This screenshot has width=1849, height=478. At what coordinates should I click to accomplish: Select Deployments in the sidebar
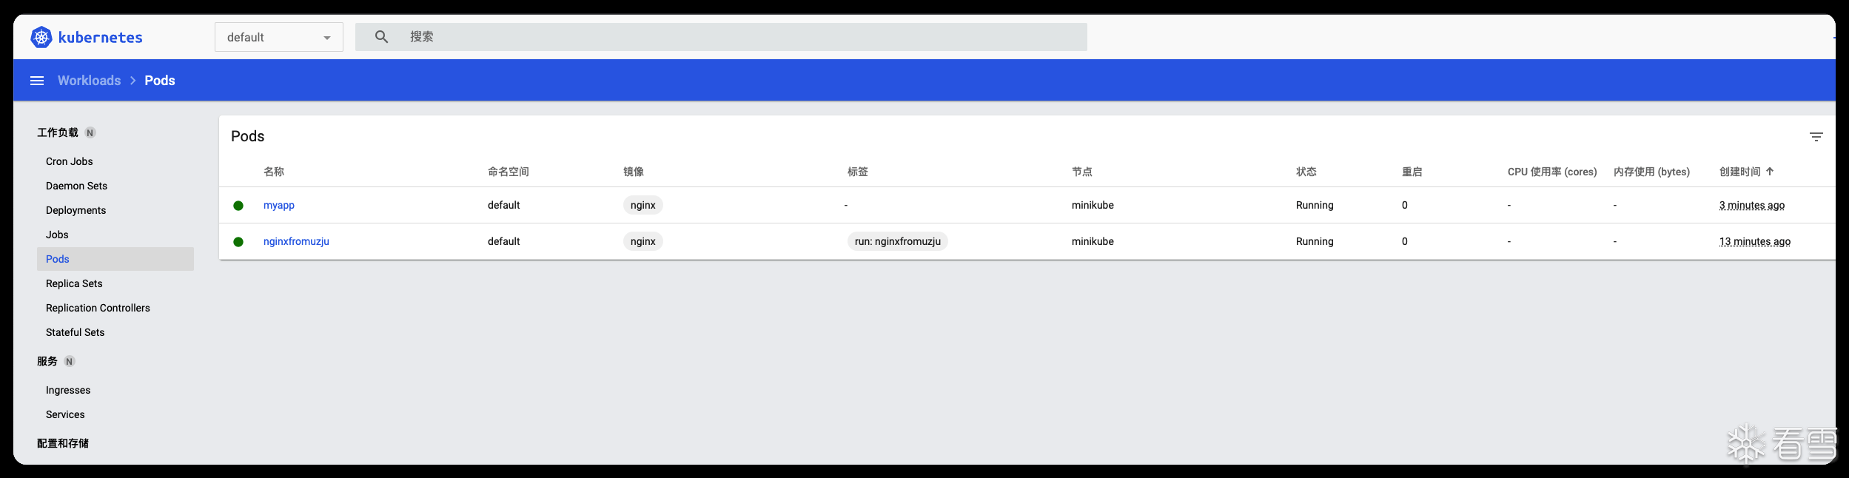(75, 210)
